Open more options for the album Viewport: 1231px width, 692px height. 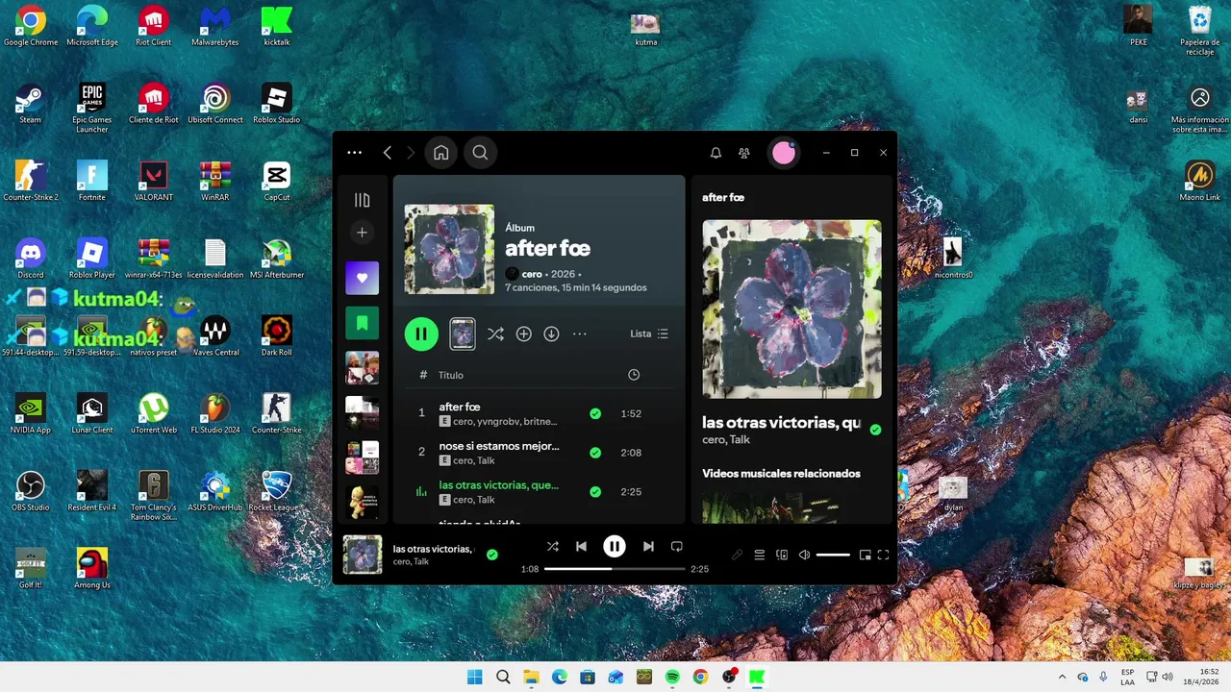pos(579,334)
